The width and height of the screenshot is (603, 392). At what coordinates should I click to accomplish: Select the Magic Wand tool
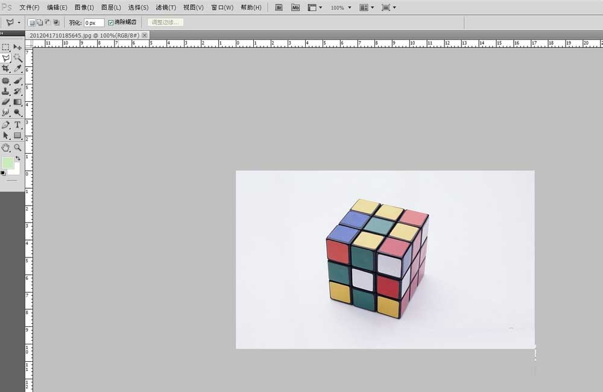(17, 58)
